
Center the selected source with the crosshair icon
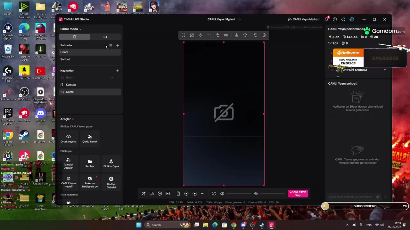click(x=201, y=35)
